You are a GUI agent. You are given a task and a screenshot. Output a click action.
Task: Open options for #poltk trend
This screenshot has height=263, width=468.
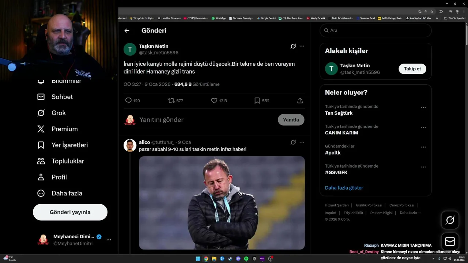pos(423,147)
